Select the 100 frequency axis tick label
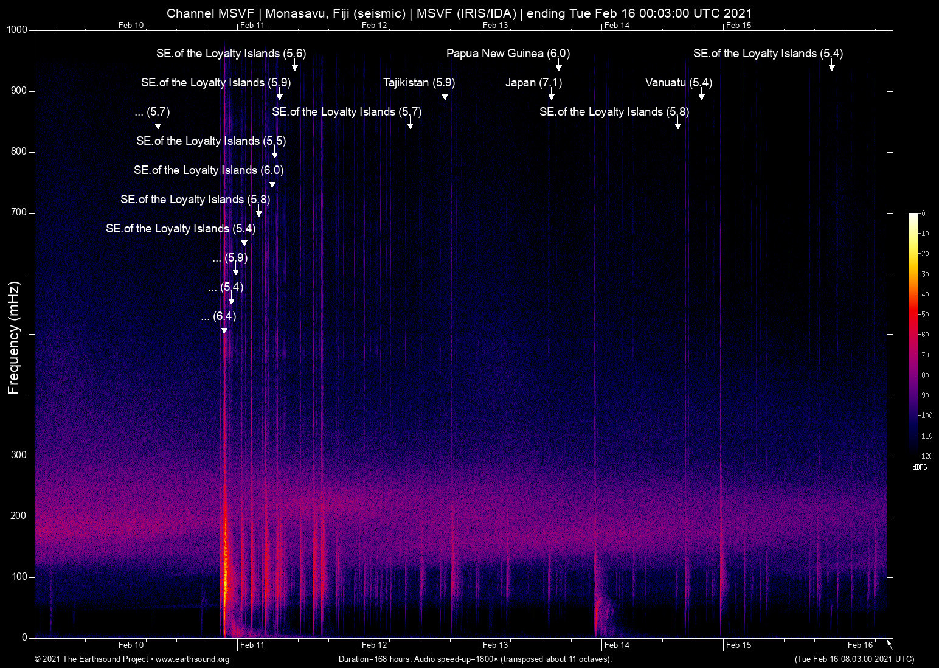Viewport: 939px width, 668px height. tap(19, 577)
